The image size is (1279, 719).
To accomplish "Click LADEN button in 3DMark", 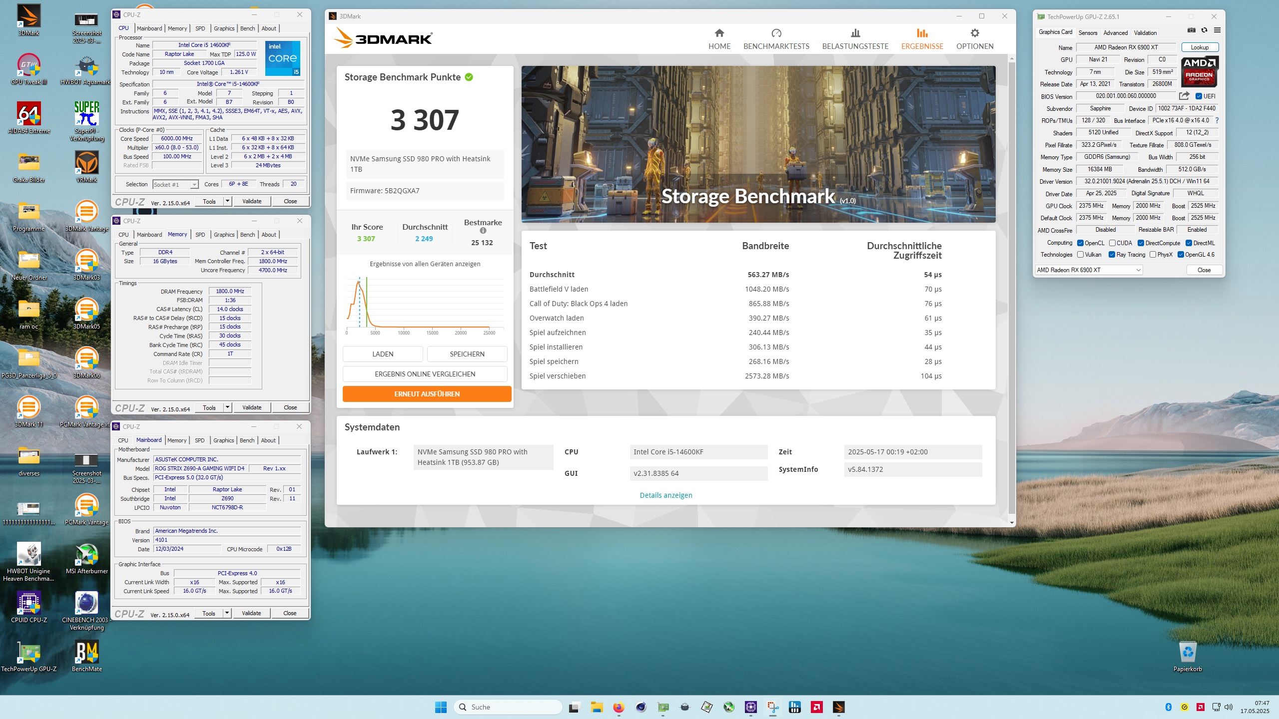I will coord(383,354).
